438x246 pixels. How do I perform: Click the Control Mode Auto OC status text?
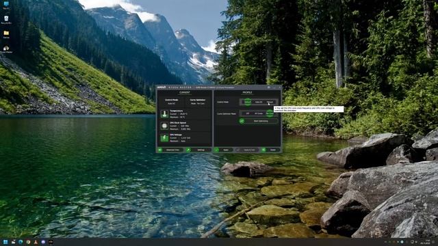pos(172,103)
